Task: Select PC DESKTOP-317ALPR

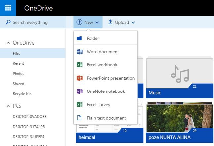Action: click(29, 127)
